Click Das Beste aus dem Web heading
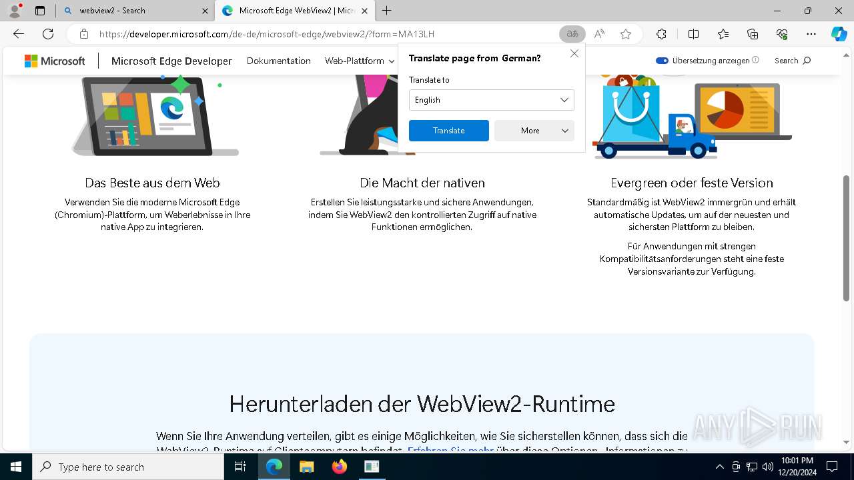 pos(152,183)
